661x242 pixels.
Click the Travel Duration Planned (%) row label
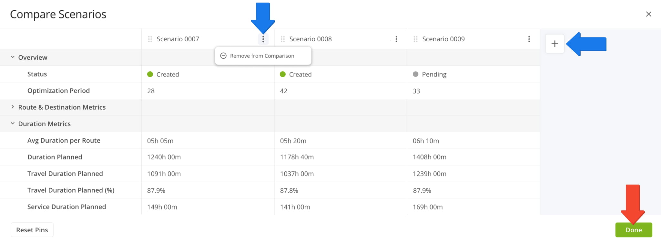71,190
